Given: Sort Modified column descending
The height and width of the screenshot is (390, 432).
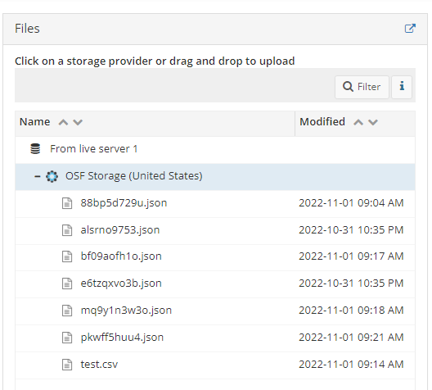Looking at the screenshot, I should pyautogui.click(x=373, y=122).
